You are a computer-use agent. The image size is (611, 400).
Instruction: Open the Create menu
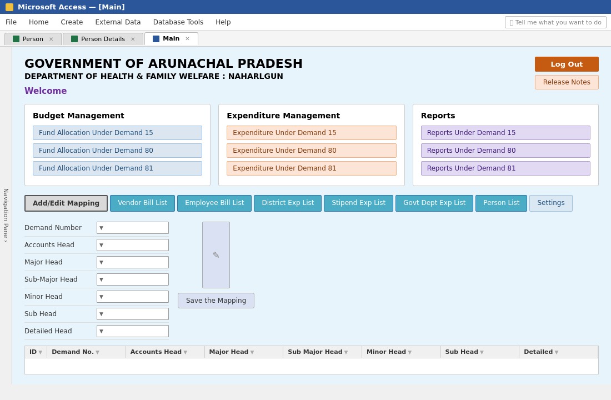pyautogui.click(x=72, y=22)
